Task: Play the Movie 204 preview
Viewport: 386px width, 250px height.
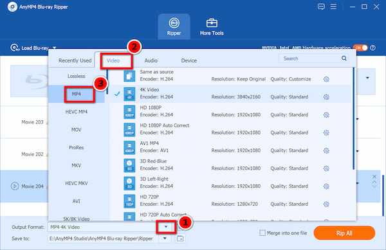Action: (x=15, y=186)
